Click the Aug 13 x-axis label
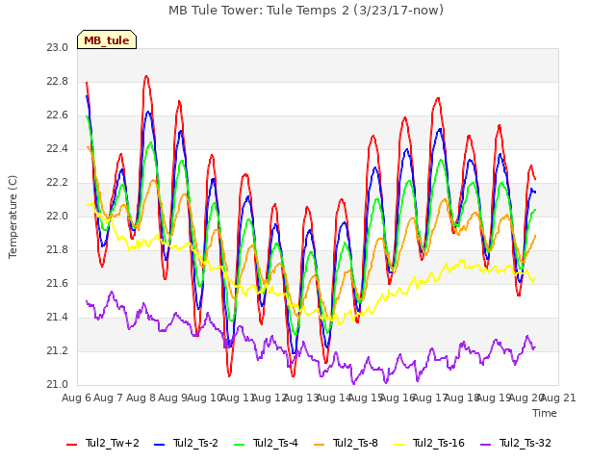The width and height of the screenshot is (616, 462). pyautogui.click(x=301, y=398)
